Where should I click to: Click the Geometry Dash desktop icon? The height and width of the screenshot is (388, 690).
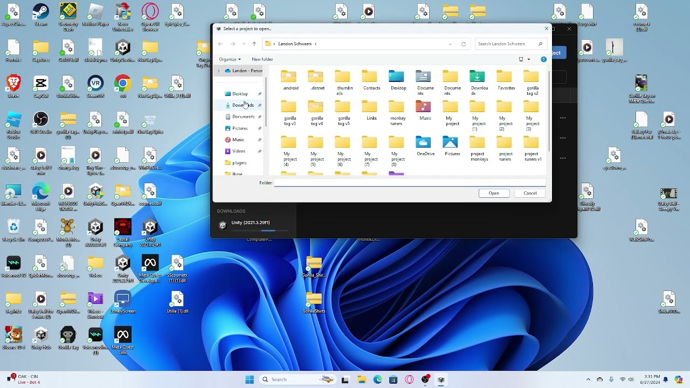(68, 17)
